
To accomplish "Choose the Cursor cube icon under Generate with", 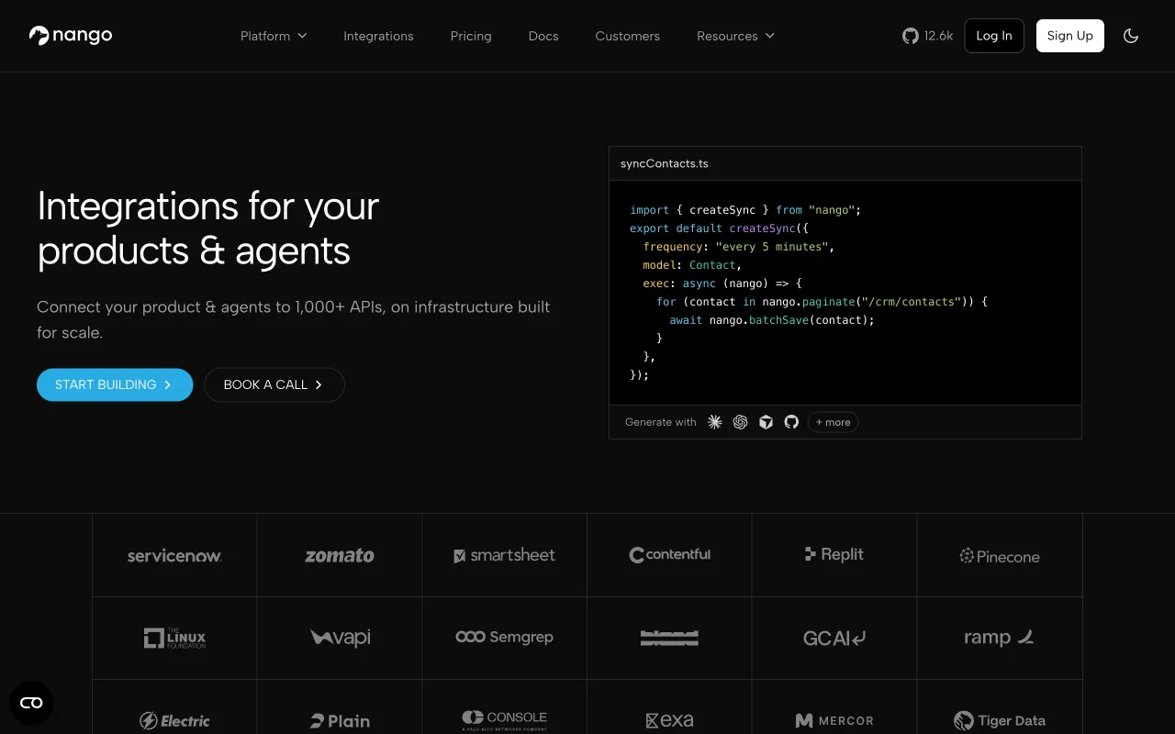I will click(x=767, y=422).
